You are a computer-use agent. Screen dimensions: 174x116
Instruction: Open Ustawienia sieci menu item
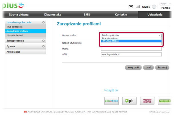click(x=25, y=35)
